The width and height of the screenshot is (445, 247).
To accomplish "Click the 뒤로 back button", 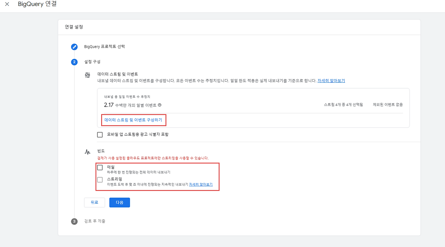I will (95, 203).
